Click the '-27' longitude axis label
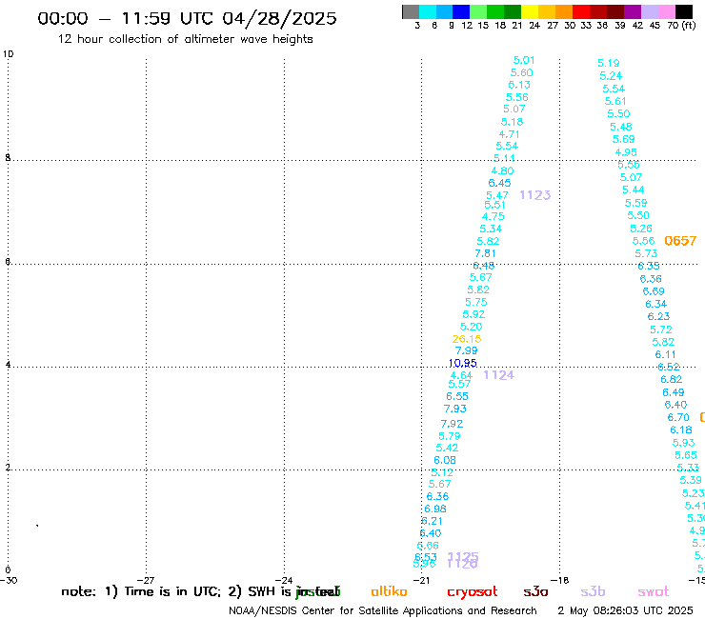 coord(146,580)
